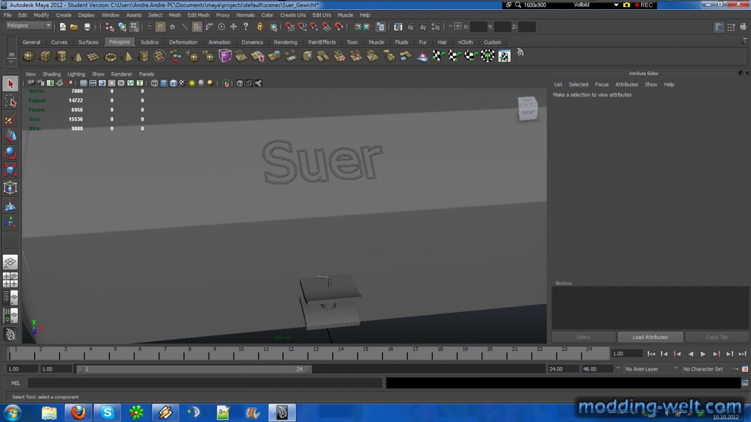
Task: Create a polygon plane from the shelf
Action: click(93, 56)
